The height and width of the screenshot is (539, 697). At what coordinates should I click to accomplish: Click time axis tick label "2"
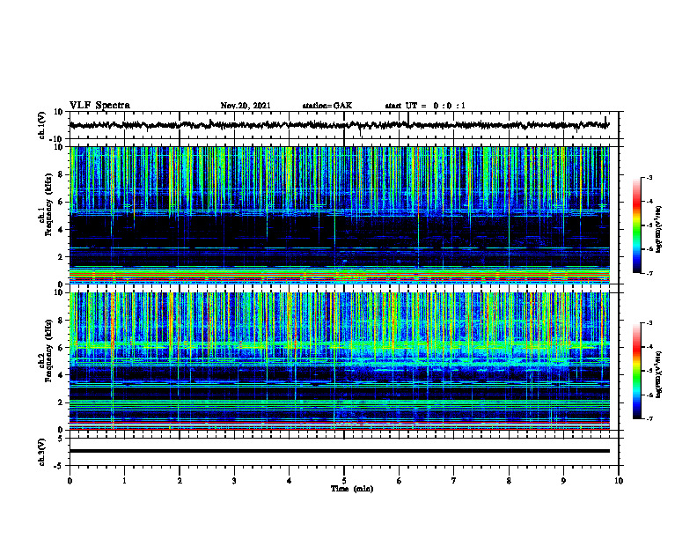(180, 481)
